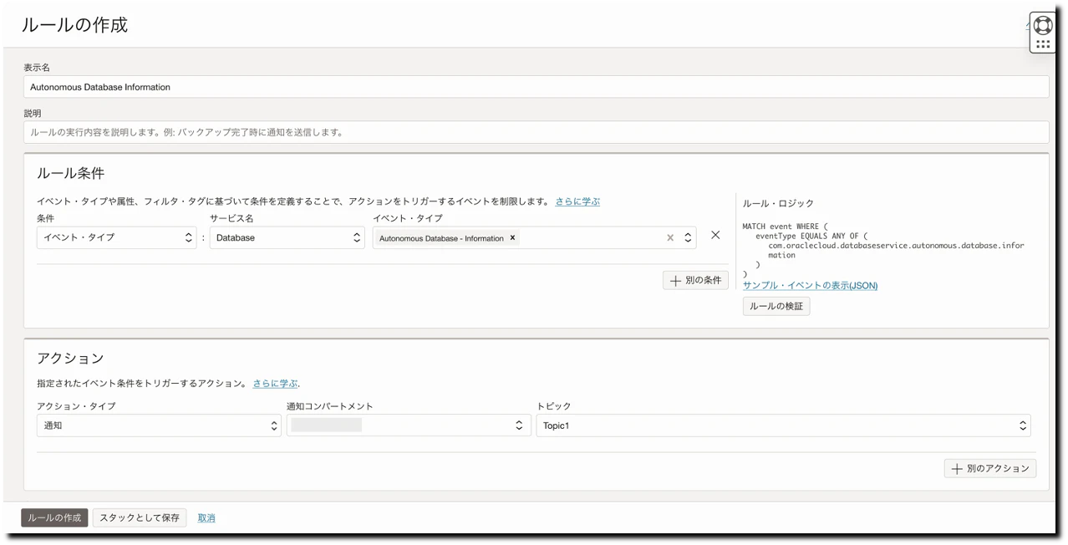
Task: Open the サービス名 dropdown showing Database
Action: click(x=287, y=238)
